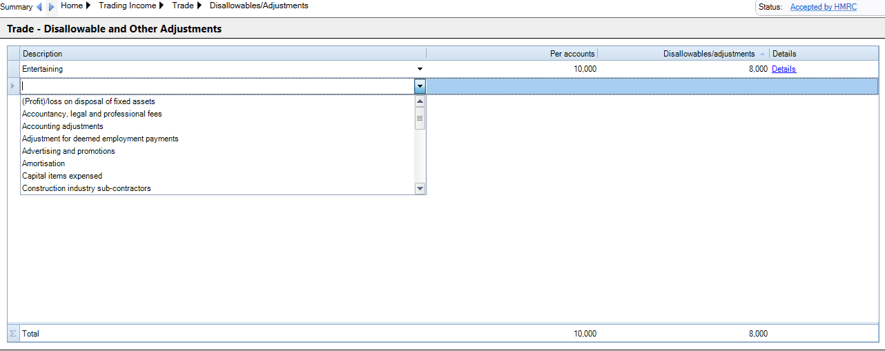
Task: Click the Total row label
Action: click(31, 334)
